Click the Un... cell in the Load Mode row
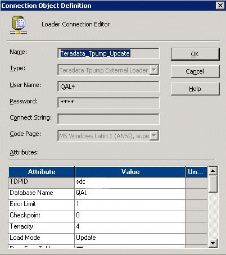Screen dimensions: 226x255 coord(196,239)
